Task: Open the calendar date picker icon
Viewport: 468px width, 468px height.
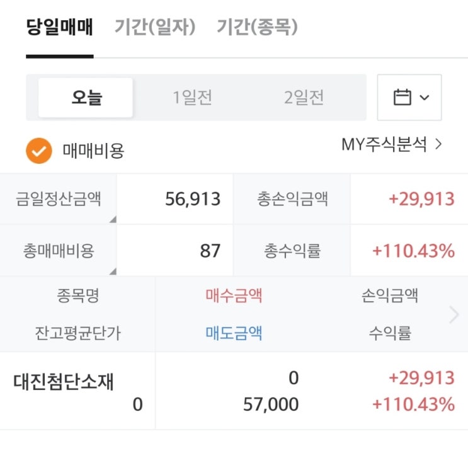Action: 402,98
